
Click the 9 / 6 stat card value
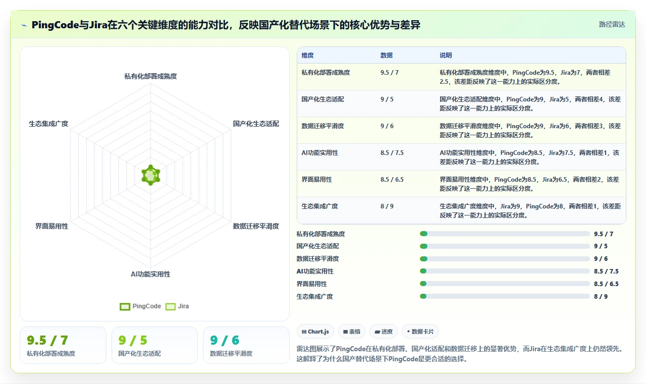(x=225, y=340)
